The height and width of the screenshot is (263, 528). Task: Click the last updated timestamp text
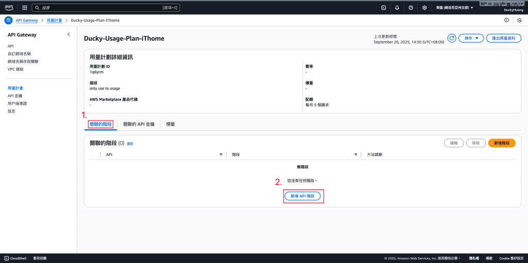click(409, 42)
